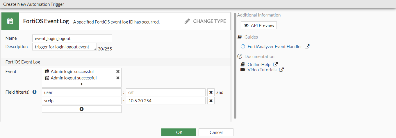Add a new field filter row
Viewport: 396px width, 138px height.
click(81, 109)
